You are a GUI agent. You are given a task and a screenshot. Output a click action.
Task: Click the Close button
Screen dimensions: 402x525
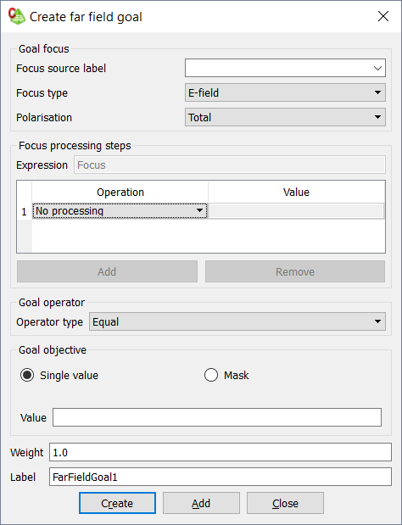(x=285, y=503)
